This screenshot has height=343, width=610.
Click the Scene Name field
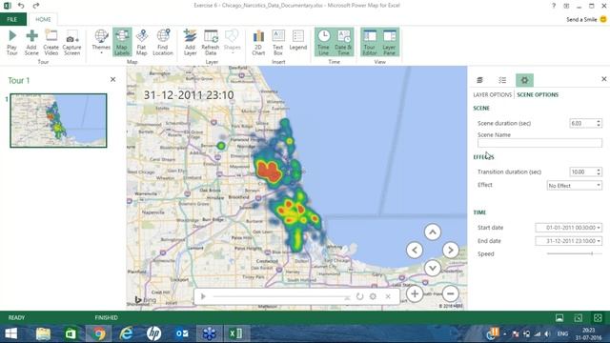(539, 143)
